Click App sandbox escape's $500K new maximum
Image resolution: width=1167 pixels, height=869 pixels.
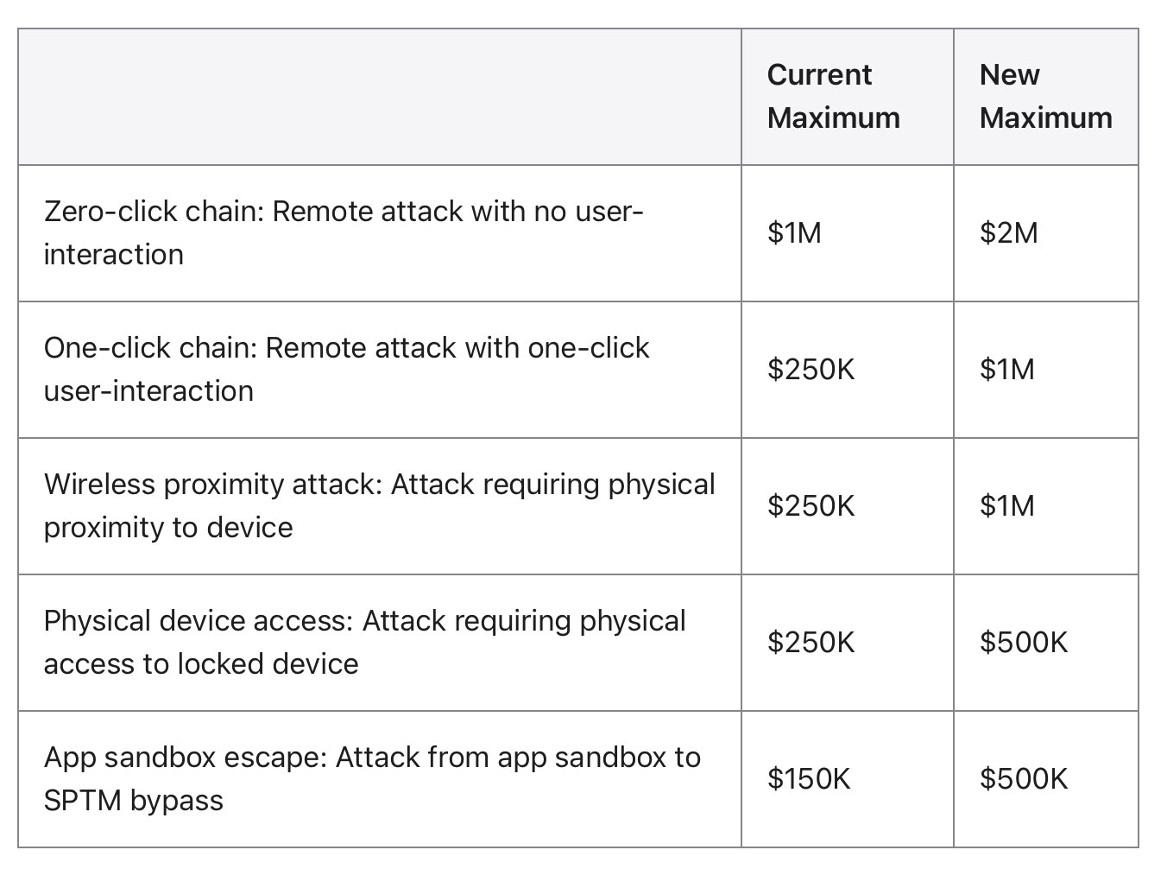1024,778
